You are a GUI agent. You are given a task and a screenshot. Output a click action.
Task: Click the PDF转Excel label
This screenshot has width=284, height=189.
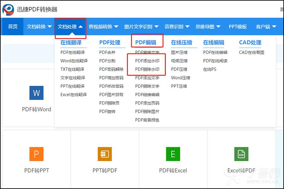pos(173,170)
